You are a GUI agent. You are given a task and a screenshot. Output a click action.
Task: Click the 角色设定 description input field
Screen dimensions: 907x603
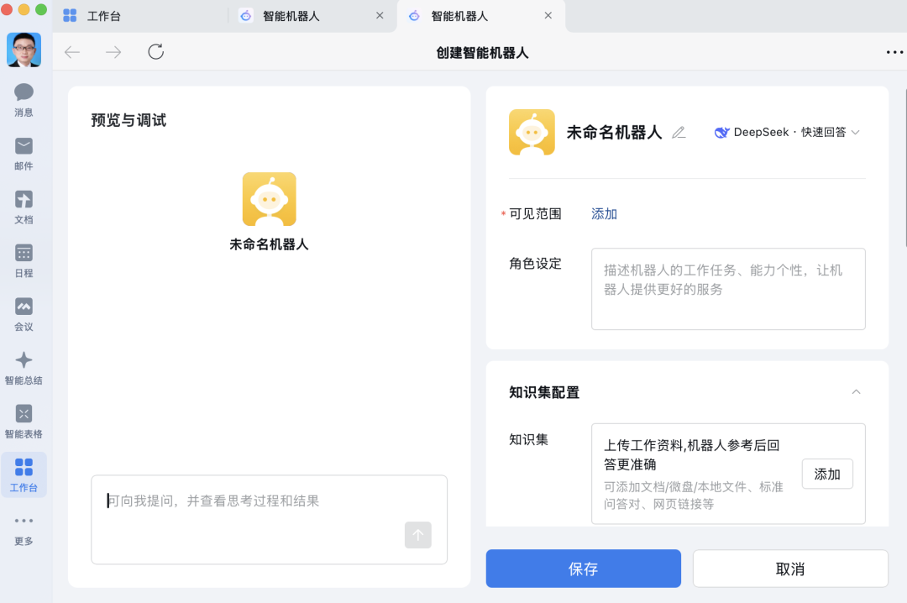coord(727,288)
